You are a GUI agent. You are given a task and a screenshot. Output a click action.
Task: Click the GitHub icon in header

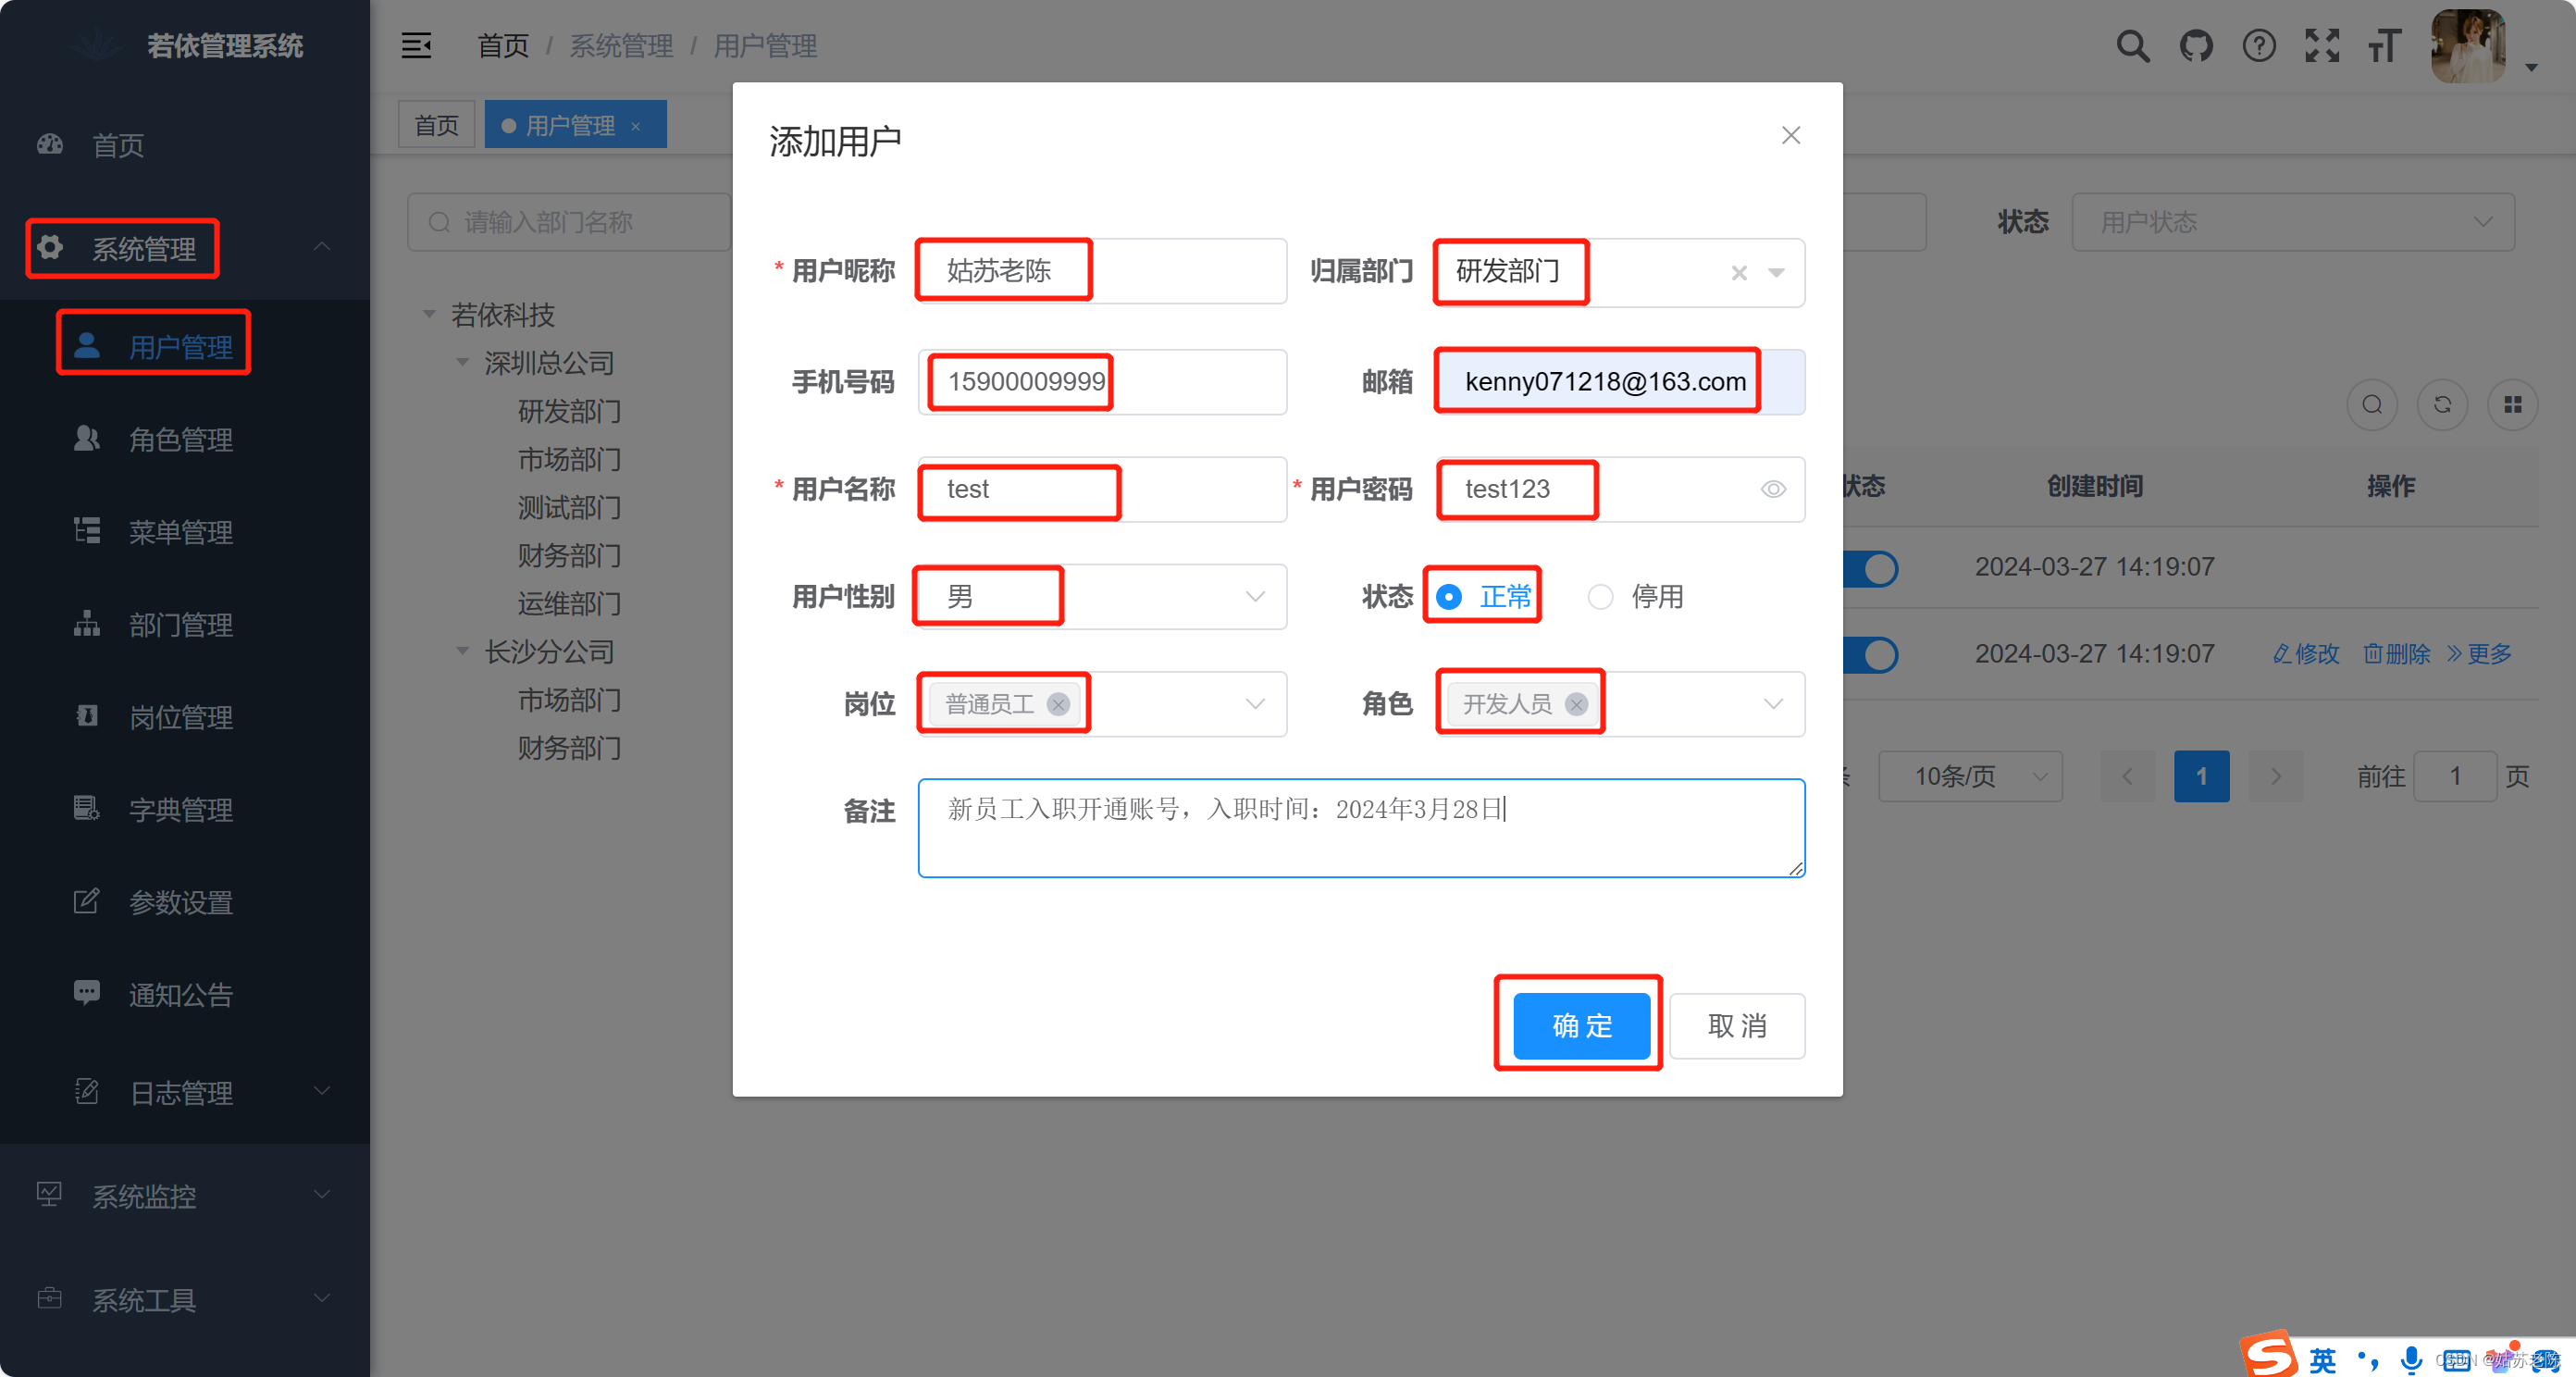point(2195,46)
